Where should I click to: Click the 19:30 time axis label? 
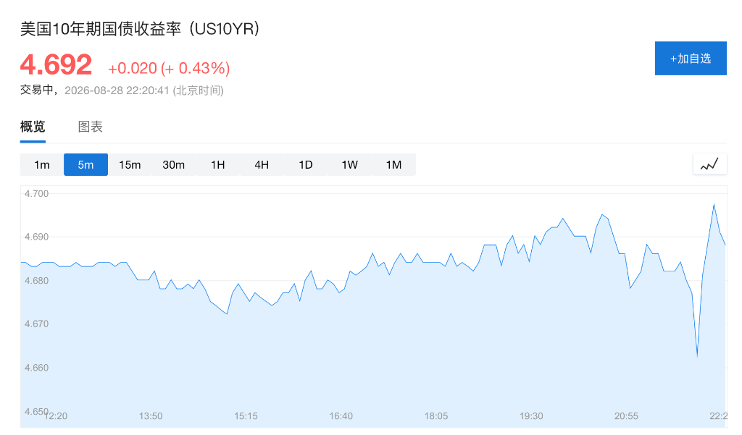[x=531, y=416]
